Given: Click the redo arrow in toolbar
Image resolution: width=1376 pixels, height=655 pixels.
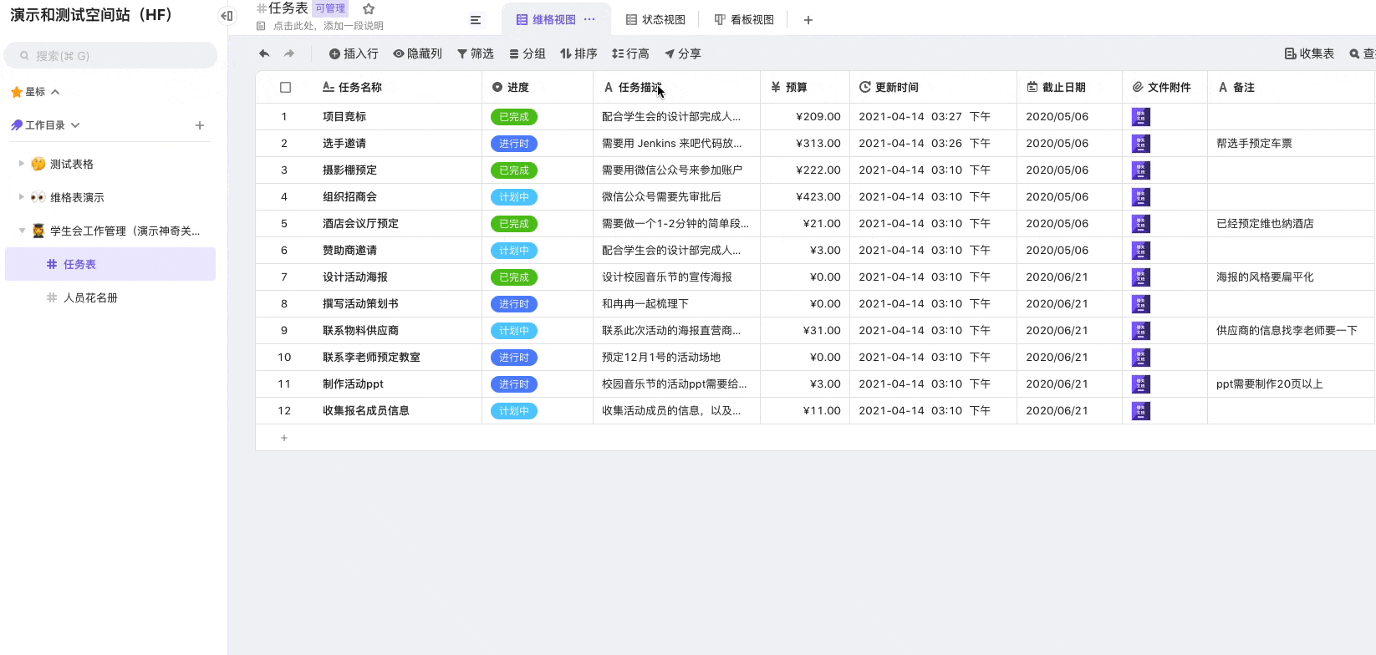Looking at the screenshot, I should [x=289, y=53].
